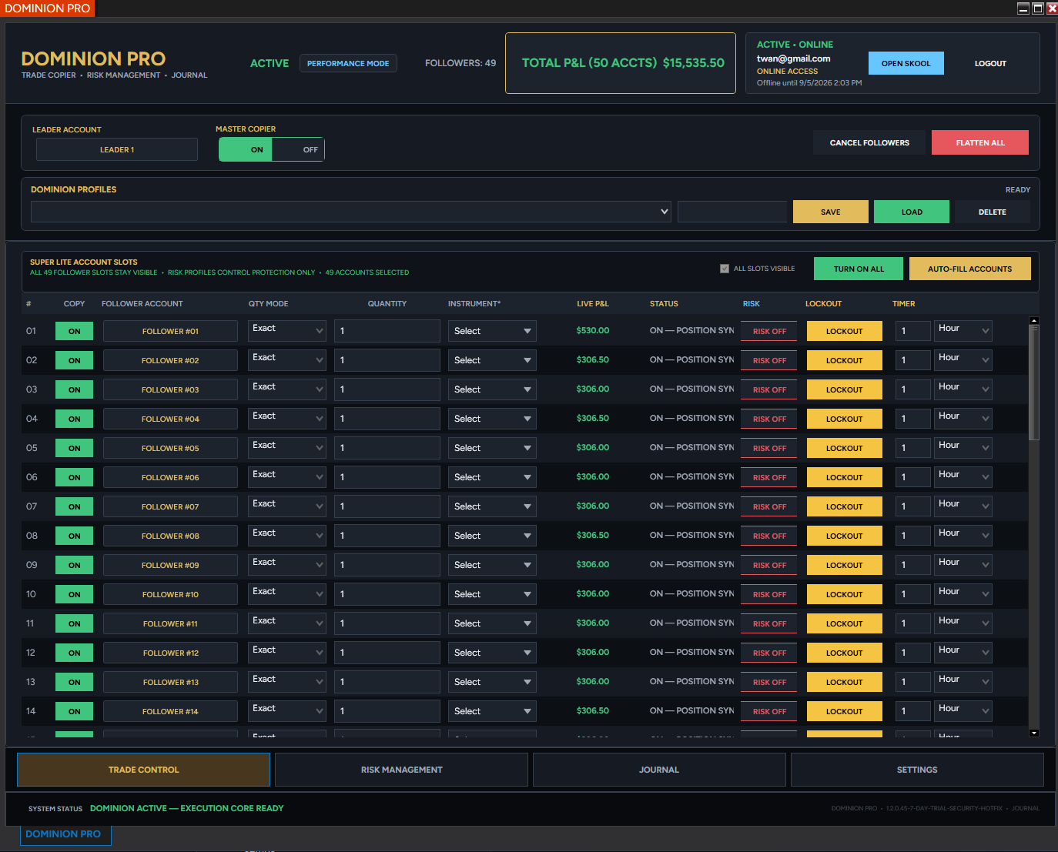
Task: Select the Dominion Pro bottom window tab
Action: 65,834
